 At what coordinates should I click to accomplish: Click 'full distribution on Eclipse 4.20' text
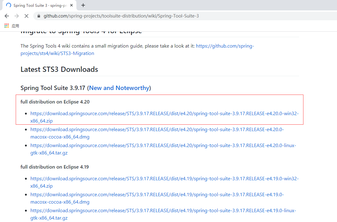click(55, 102)
